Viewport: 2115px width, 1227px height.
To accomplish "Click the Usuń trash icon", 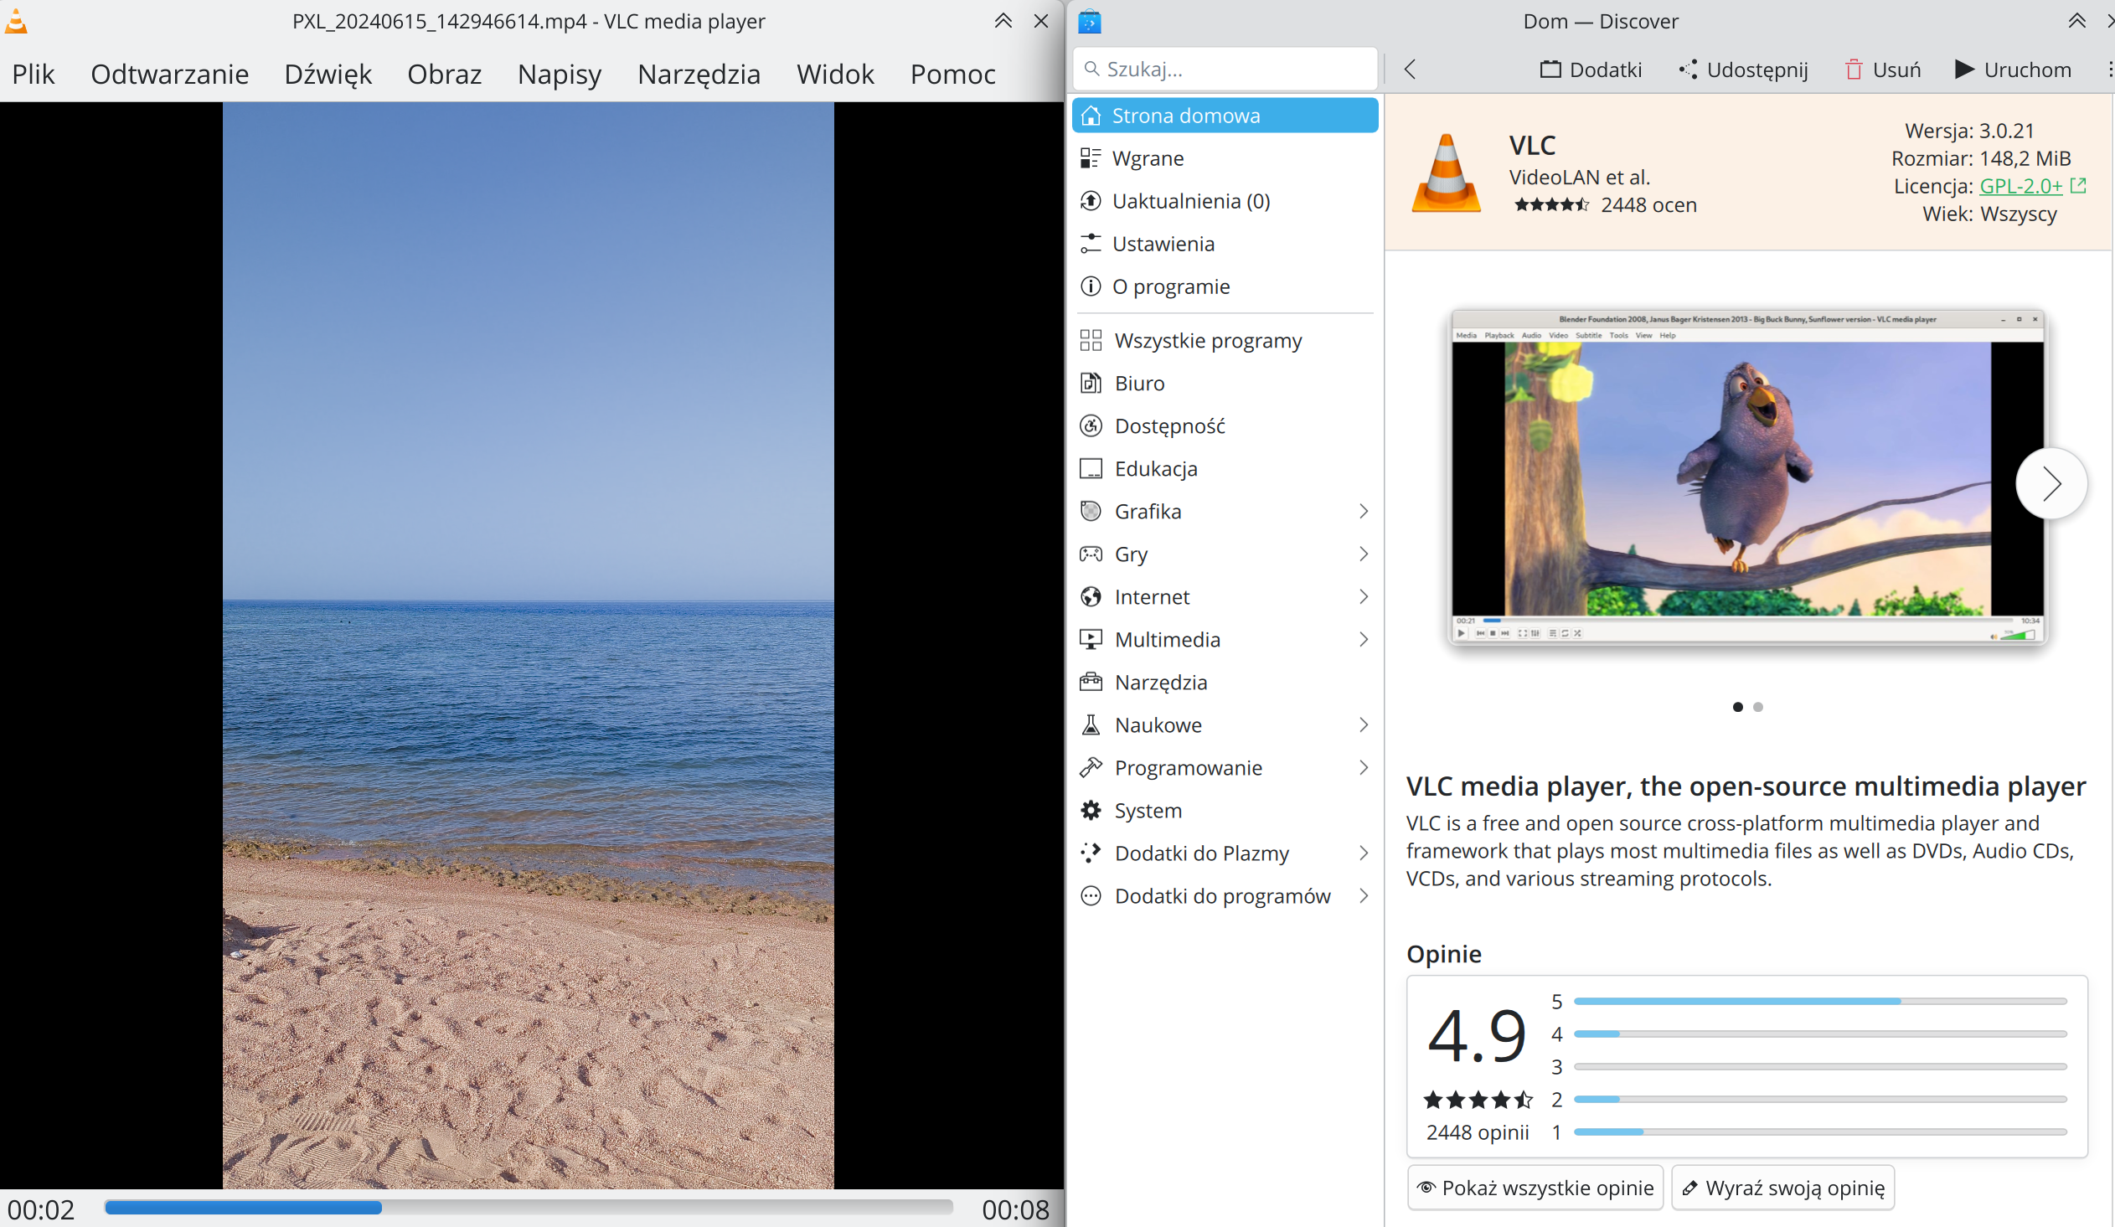I will click(1853, 70).
